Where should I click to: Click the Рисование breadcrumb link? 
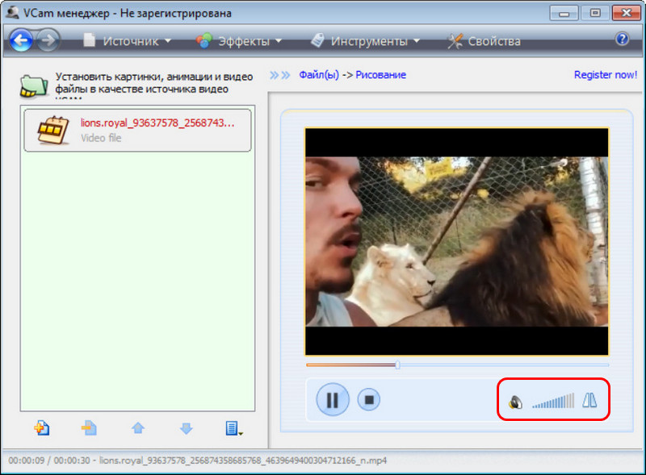(380, 75)
